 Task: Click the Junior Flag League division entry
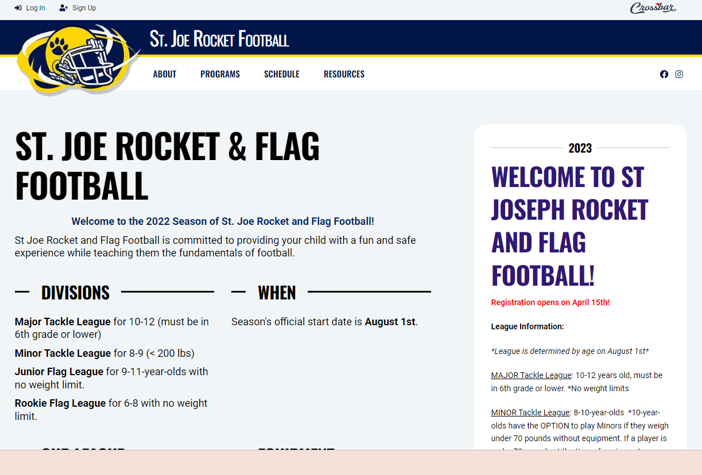111,378
